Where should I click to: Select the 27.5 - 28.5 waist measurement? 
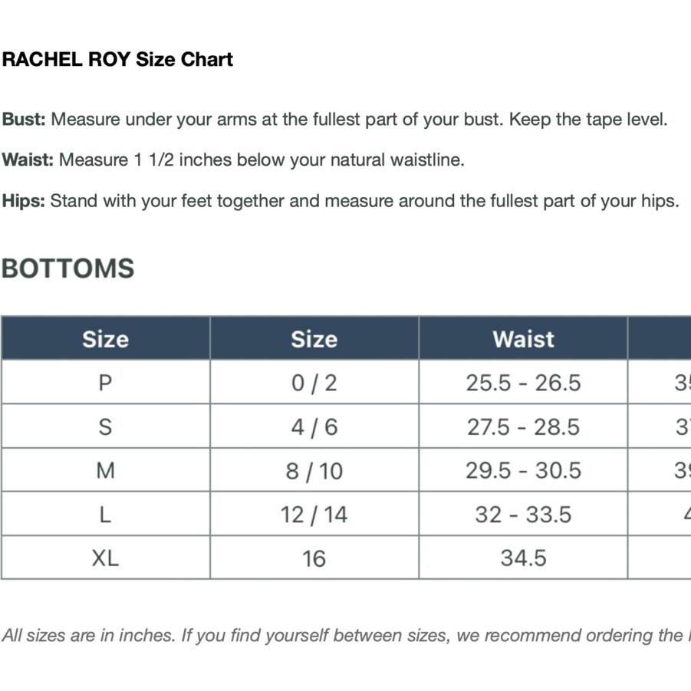(x=523, y=426)
